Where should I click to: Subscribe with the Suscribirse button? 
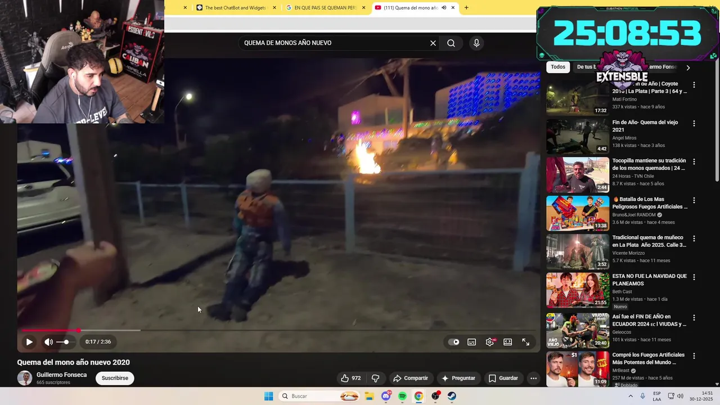point(115,378)
